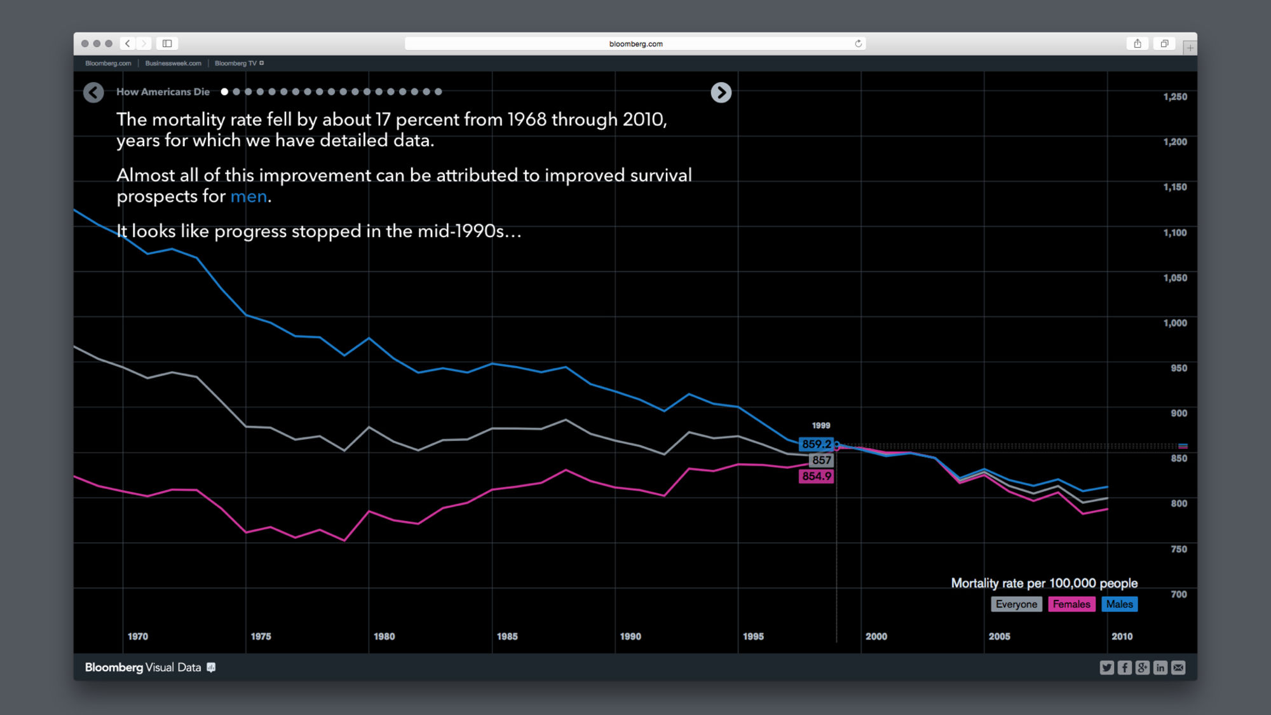Screen dimensions: 1271x715
Task: Click the previous slide arrow button
Action: click(93, 93)
